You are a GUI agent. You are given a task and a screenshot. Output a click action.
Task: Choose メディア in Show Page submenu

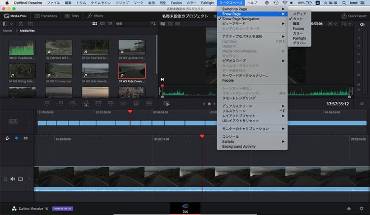(x=299, y=13)
